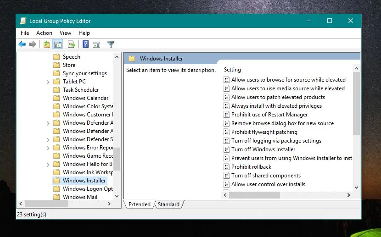Click the policy icon beside Prohibit rollback
Screen dimensions: 381x237
(226, 167)
